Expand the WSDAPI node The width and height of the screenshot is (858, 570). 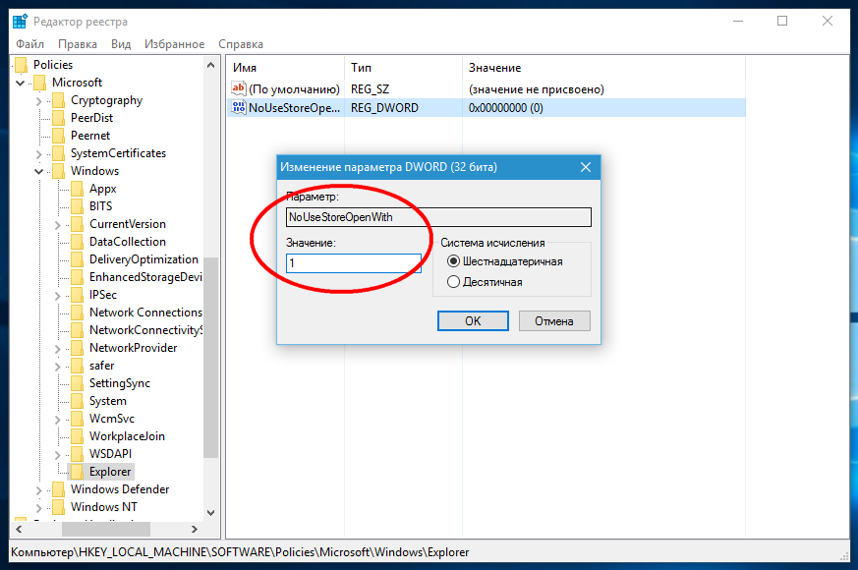(x=57, y=455)
